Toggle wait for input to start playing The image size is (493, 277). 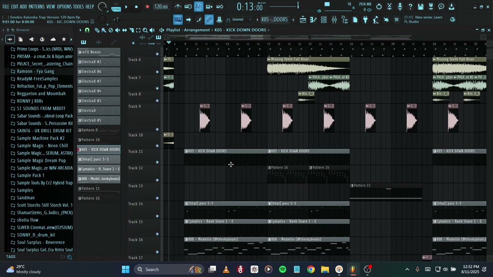pyautogui.click(x=188, y=7)
